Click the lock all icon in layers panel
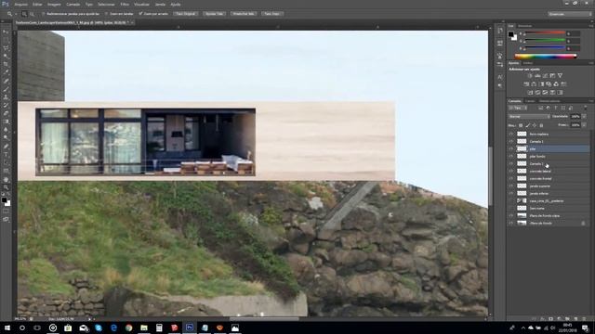The image size is (595, 334). [x=541, y=125]
